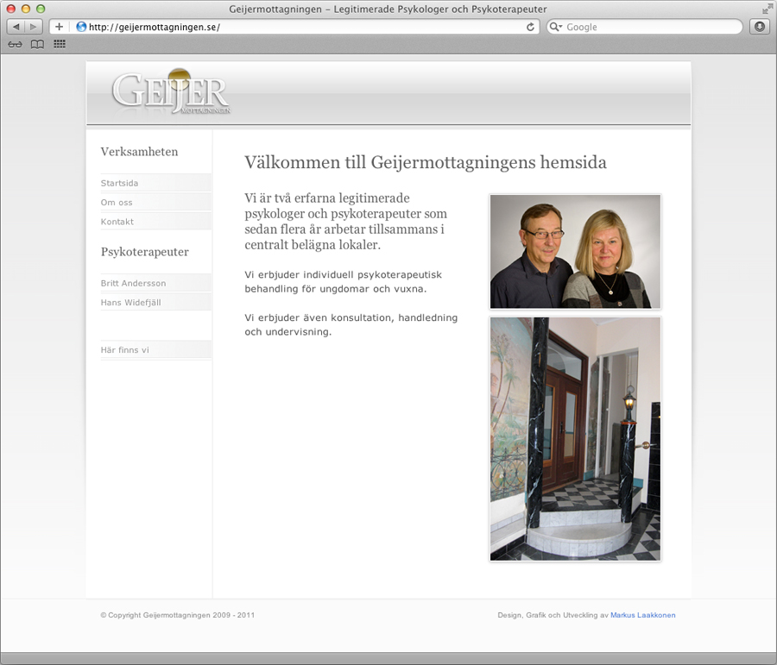Enter fullscreen with the corner arrows icon
This screenshot has height=665, width=777.
coord(767,9)
